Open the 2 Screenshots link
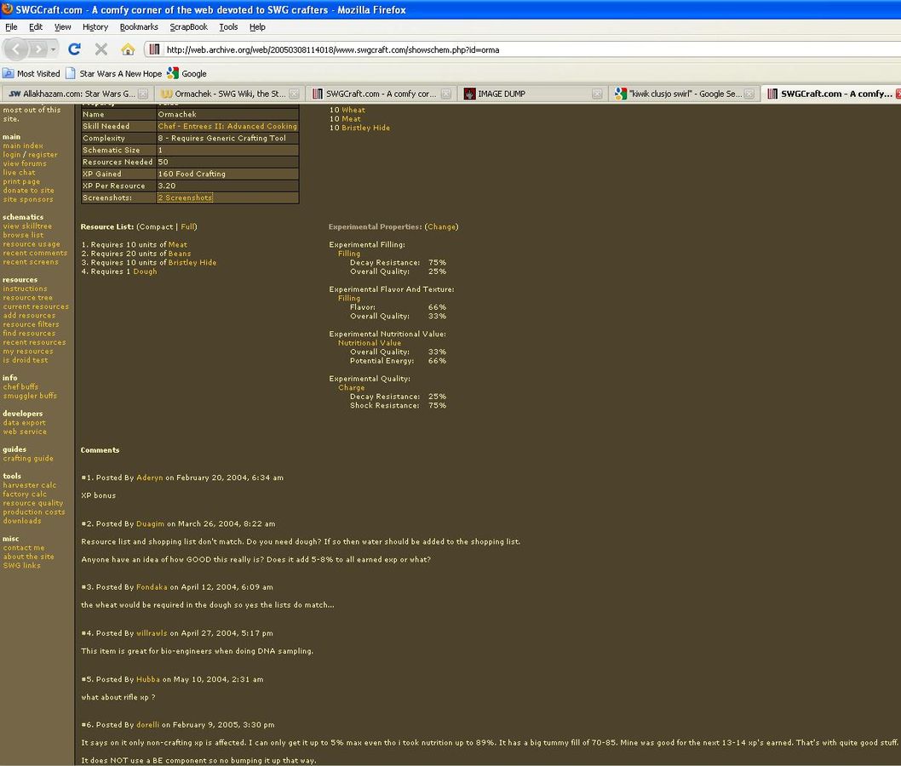The width and height of the screenshot is (901, 766). (185, 197)
